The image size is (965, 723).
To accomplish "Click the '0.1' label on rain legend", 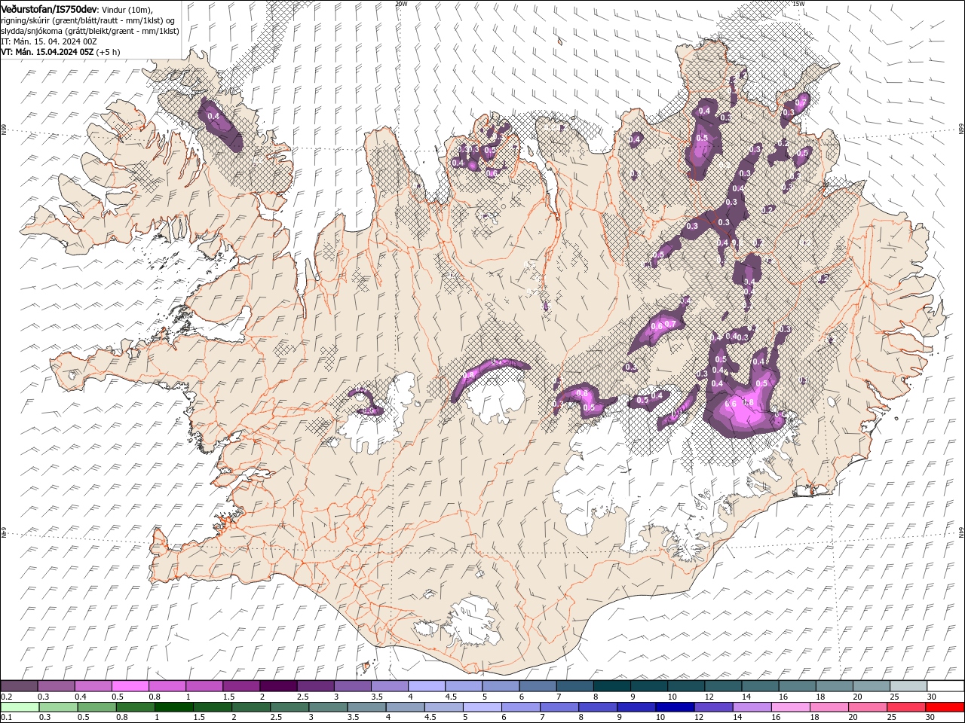I will pyautogui.click(x=5, y=718).
